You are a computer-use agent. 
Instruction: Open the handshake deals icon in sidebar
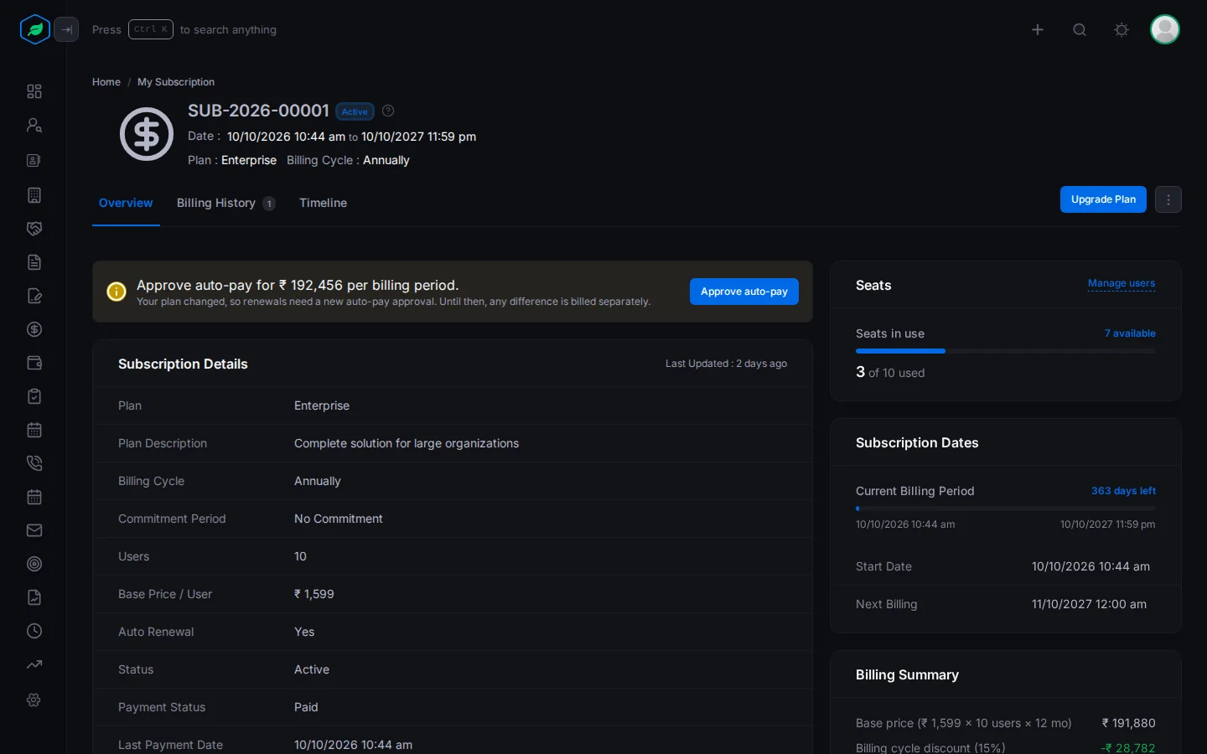point(34,229)
